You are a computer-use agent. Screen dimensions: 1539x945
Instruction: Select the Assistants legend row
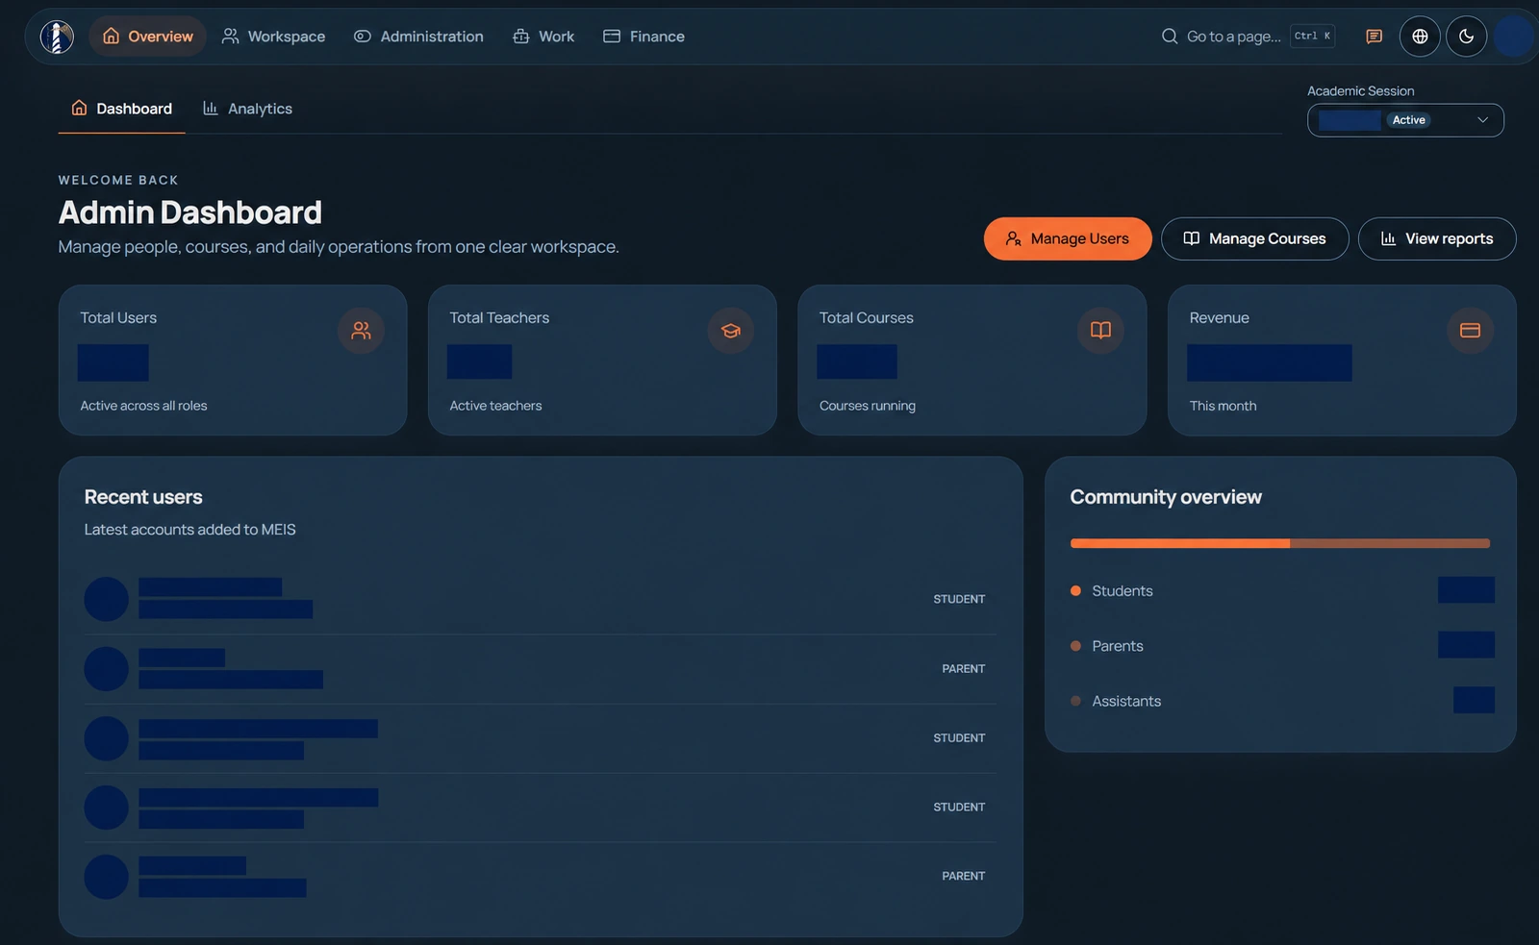click(x=1282, y=701)
